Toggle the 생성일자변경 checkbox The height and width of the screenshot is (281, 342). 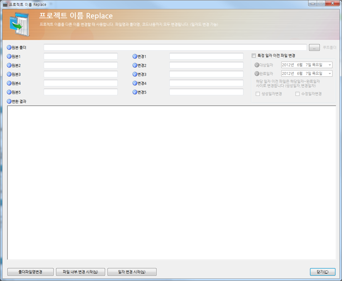coord(258,94)
